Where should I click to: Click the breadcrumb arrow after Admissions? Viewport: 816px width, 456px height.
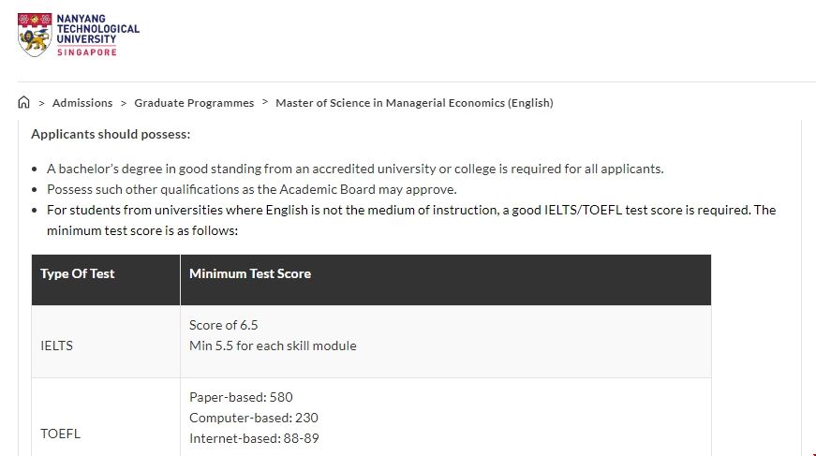pos(124,103)
